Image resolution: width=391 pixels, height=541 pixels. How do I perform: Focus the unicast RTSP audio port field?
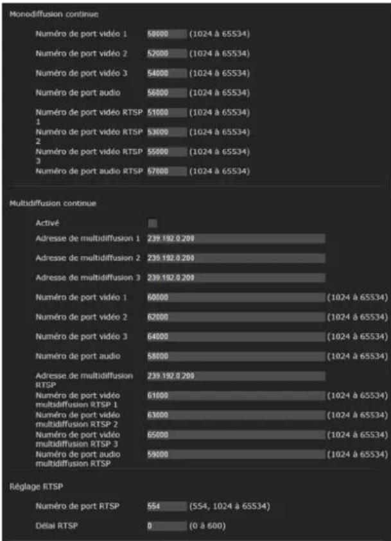167,171
